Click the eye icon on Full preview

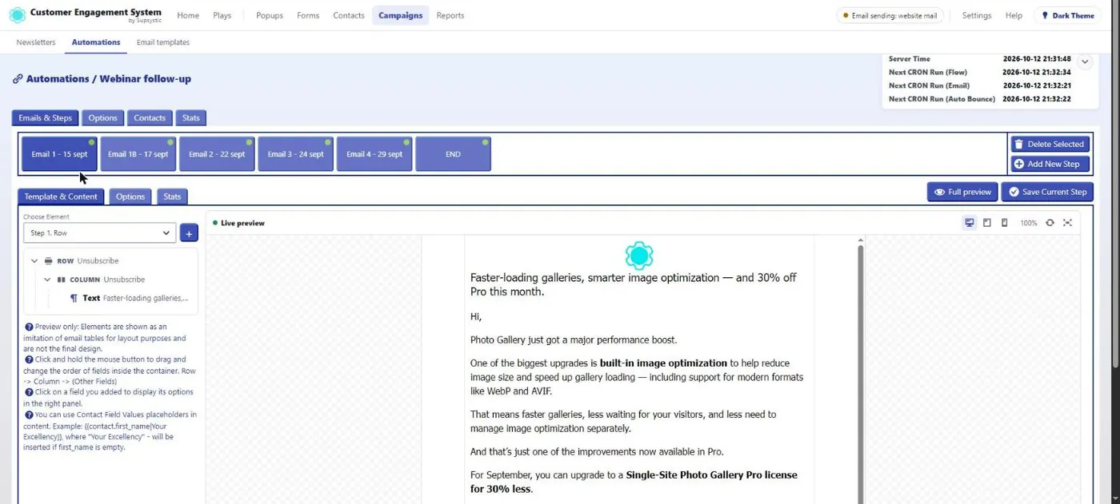(x=940, y=192)
